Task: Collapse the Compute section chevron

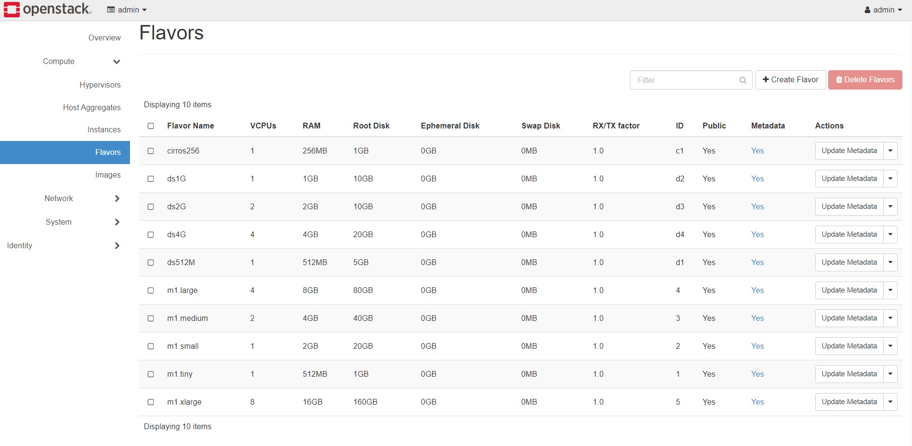Action: (116, 62)
